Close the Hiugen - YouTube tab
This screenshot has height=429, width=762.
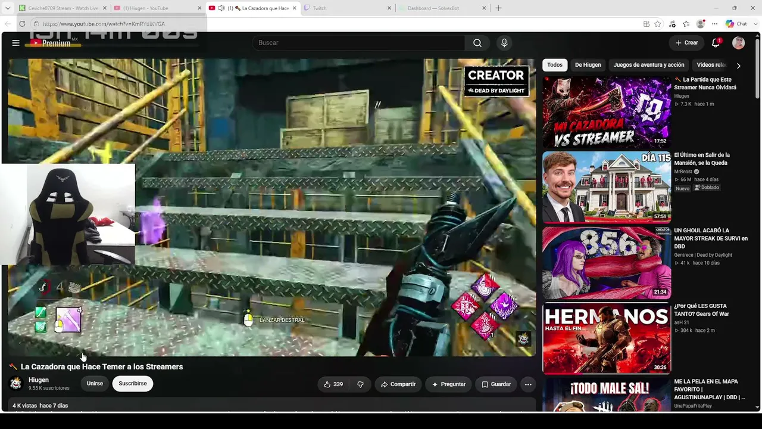[x=199, y=8]
